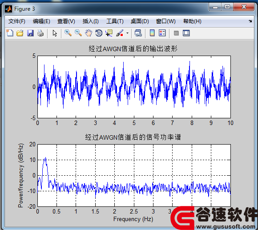Select the Pan hand tool

click(x=89, y=33)
